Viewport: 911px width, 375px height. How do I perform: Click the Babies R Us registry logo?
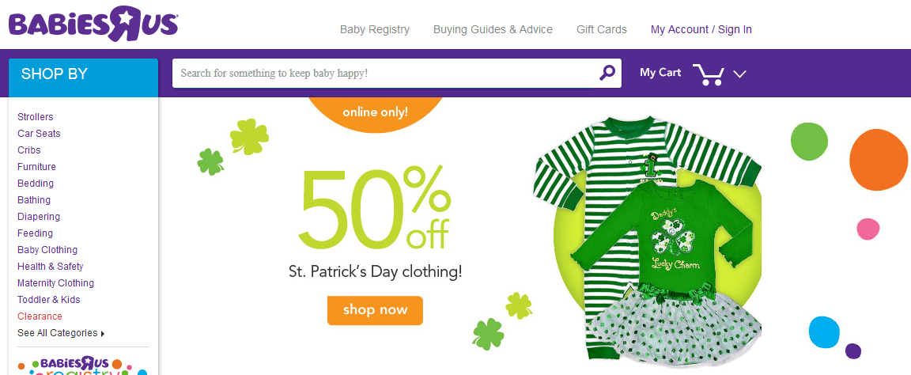pyautogui.click(x=83, y=365)
